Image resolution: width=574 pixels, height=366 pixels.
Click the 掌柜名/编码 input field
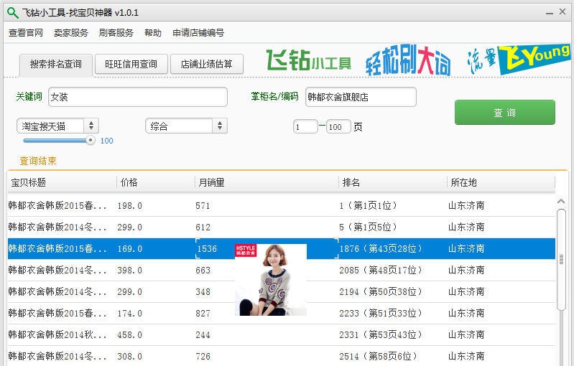click(x=361, y=97)
